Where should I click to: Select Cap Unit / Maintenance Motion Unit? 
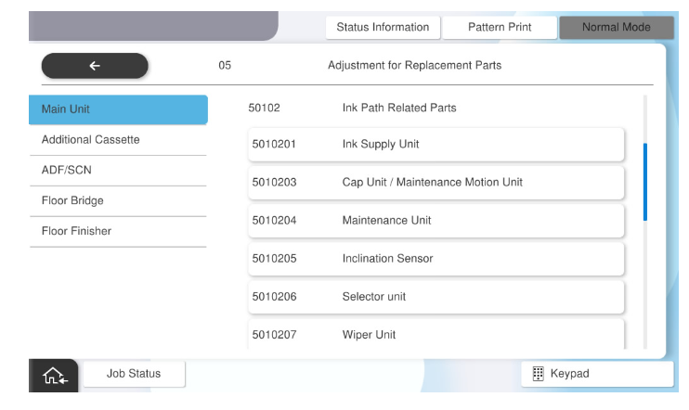[x=436, y=183]
